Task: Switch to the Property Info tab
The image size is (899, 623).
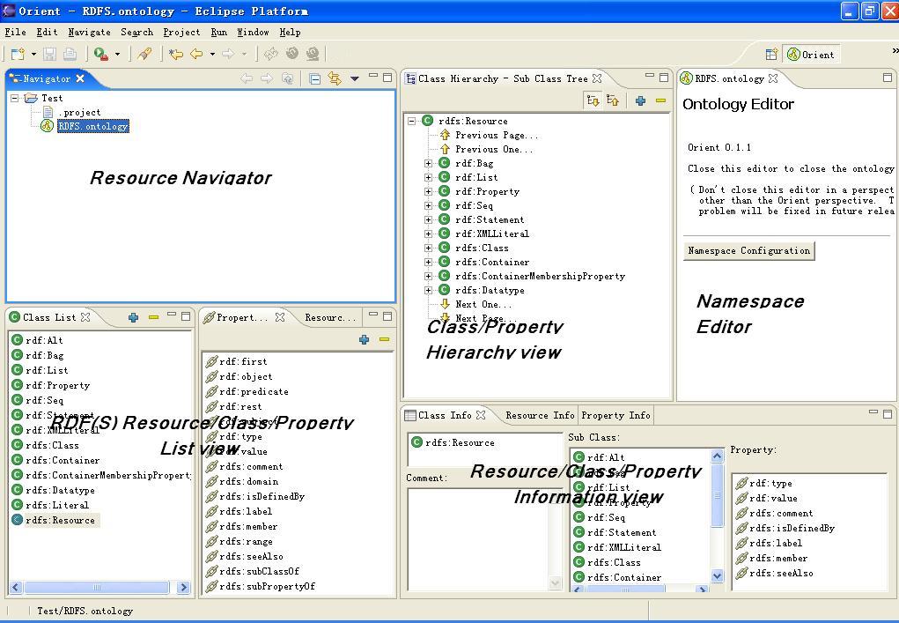Action: 615,415
